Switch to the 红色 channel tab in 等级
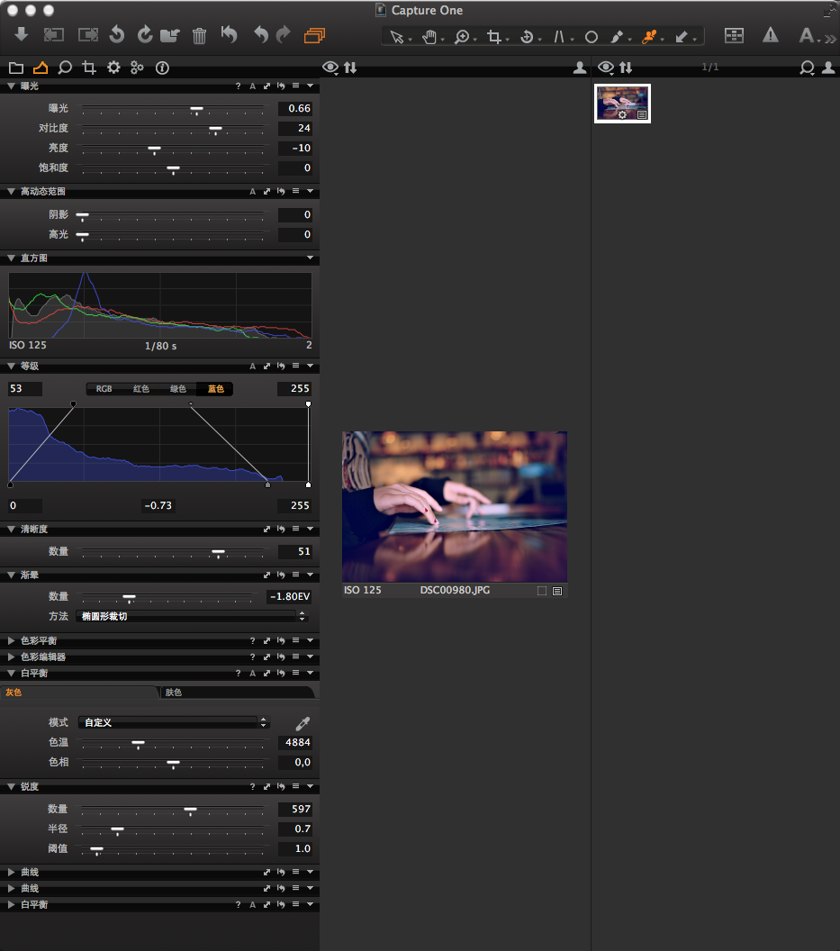This screenshot has height=951, width=840. [x=140, y=389]
